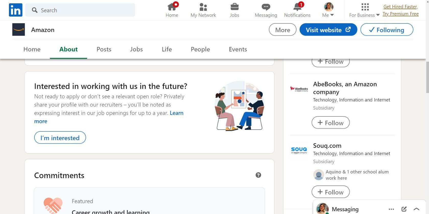This screenshot has width=429, height=214.
Task: Open the Souq.com page link
Action: [x=327, y=145]
